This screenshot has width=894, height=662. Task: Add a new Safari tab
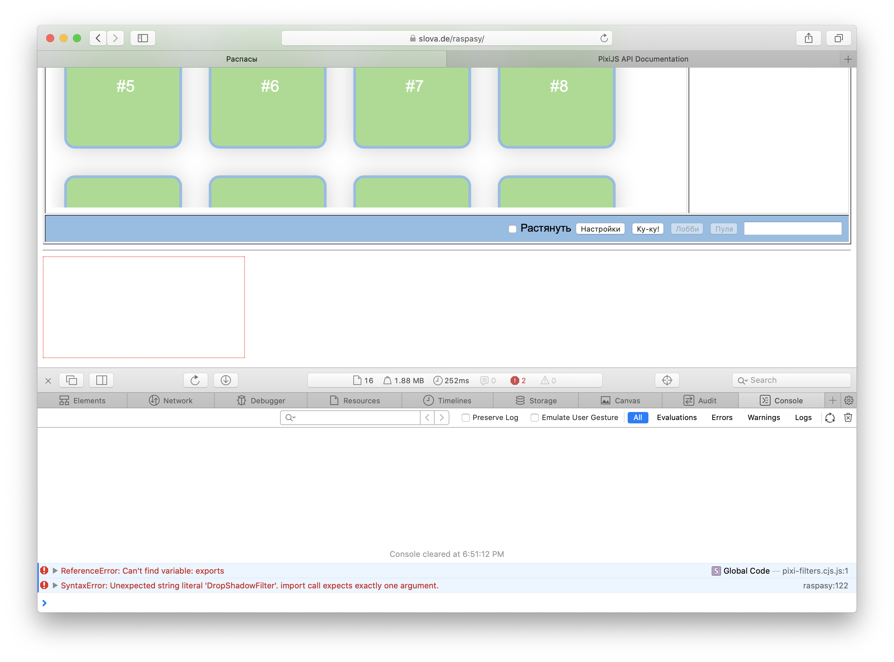coord(847,59)
